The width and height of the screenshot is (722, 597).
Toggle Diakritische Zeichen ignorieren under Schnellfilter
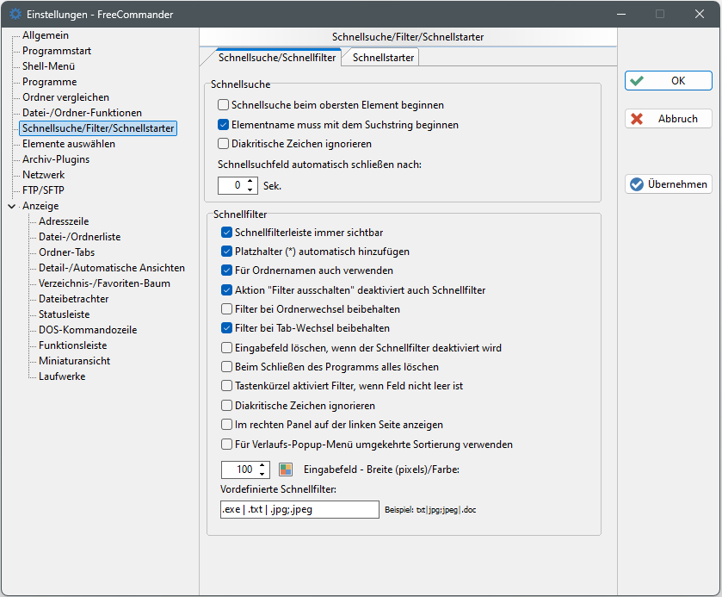click(226, 405)
